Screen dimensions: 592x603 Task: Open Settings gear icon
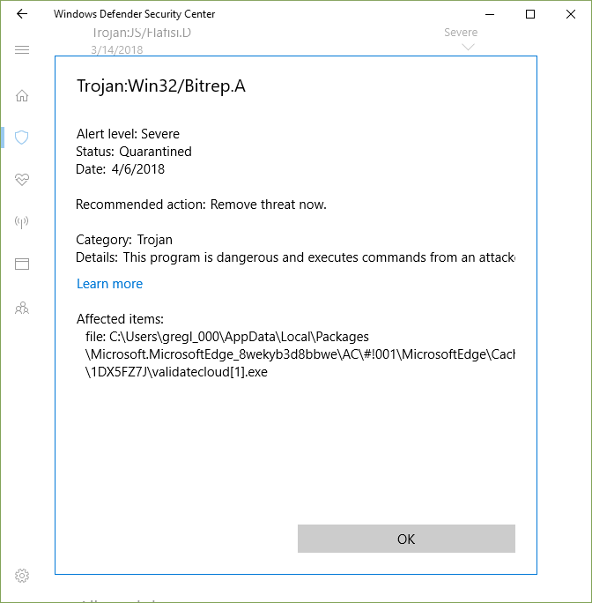point(22,576)
